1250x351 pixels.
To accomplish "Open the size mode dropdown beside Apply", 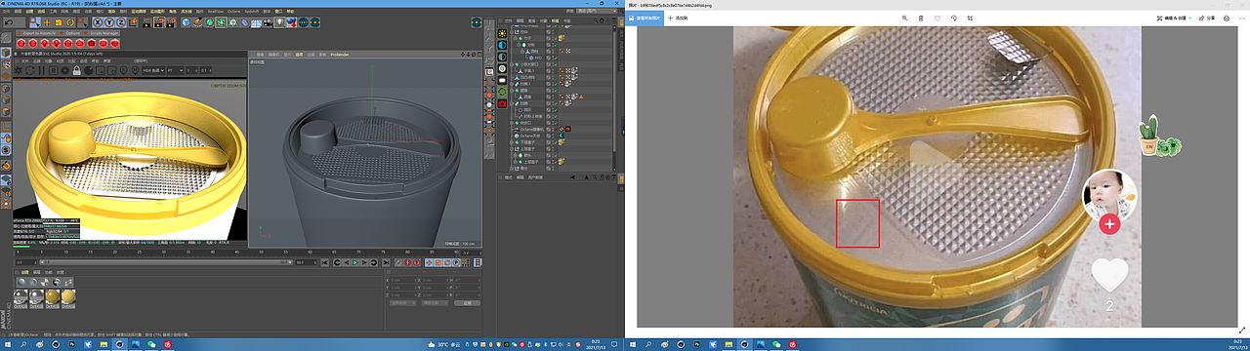I will pos(435,303).
